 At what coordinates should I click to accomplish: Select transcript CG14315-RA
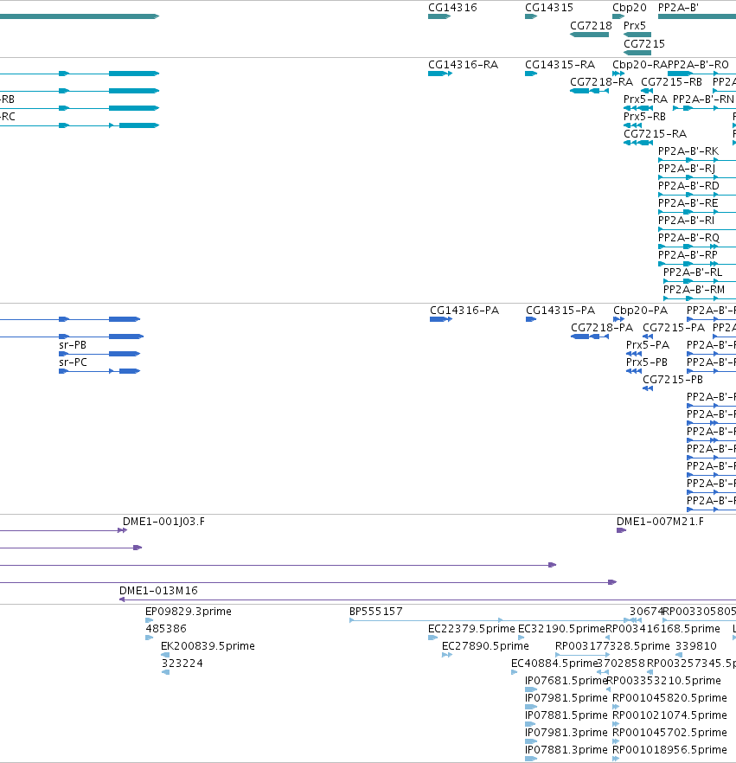click(531, 74)
